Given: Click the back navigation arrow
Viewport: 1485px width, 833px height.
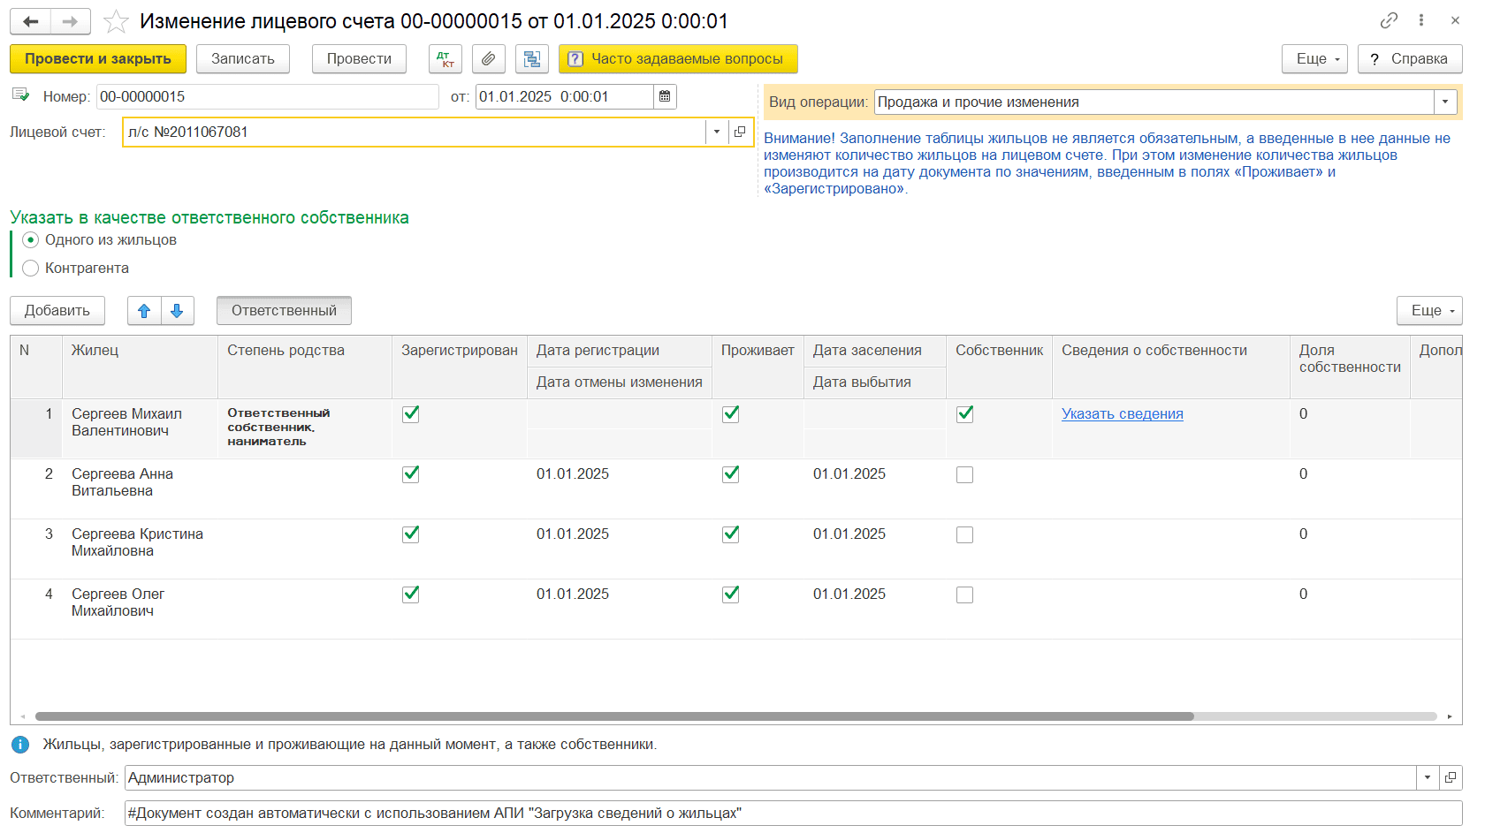Looking at the screenshot, I should [x=31, y=21].
